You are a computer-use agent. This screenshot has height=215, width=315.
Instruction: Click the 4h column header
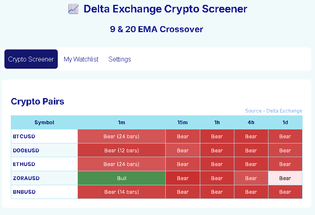(251, 123)
